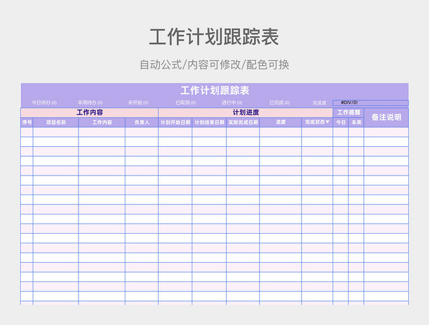The width and height of the screenshot is (429, 325).
Task: Click the 已完成 (0) counter
Action: [x=280, y=103]
